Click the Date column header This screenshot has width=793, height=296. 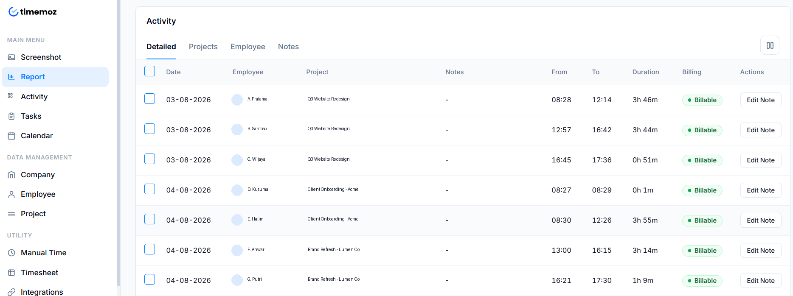pos(174,72)
